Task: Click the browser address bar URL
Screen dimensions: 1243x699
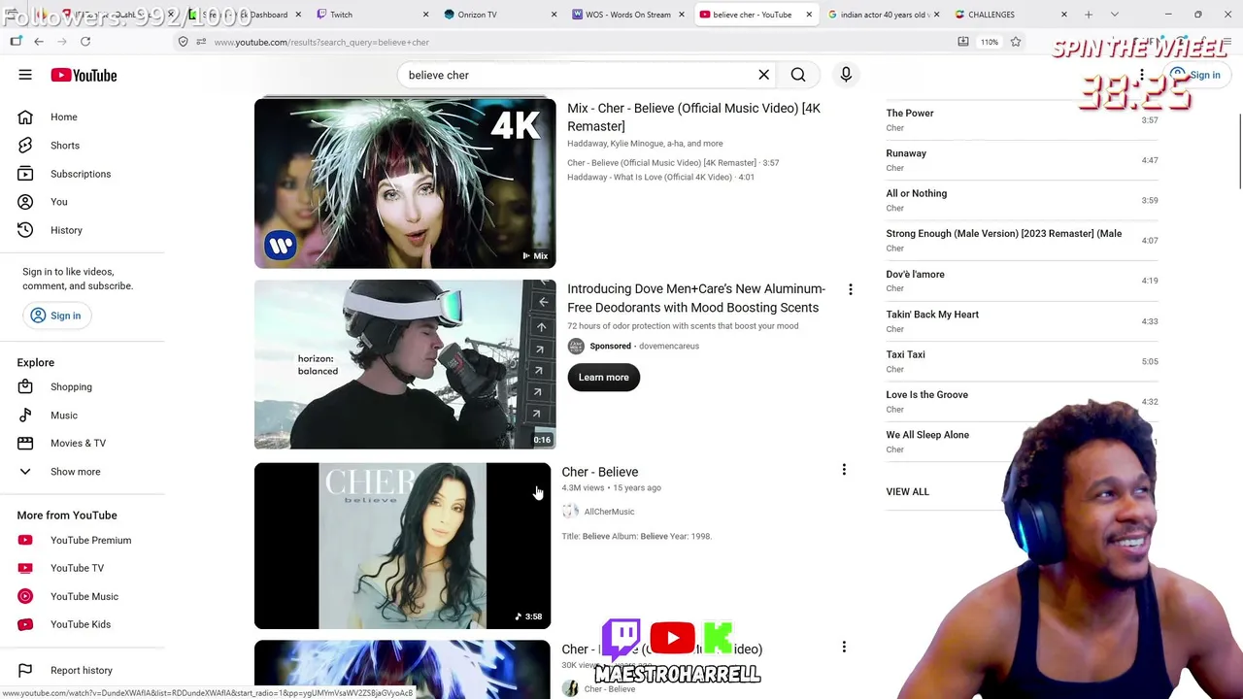Action: pyautogui.click(x=321, y=42)
